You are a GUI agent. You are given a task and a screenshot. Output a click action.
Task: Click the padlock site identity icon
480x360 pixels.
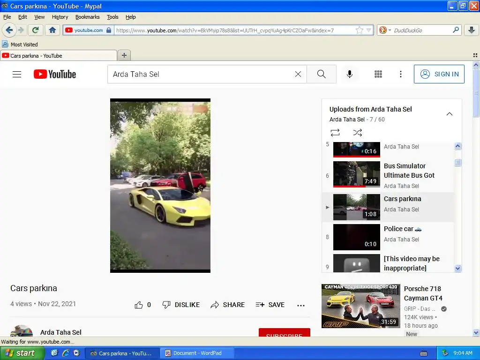click(x=109, y=30)
